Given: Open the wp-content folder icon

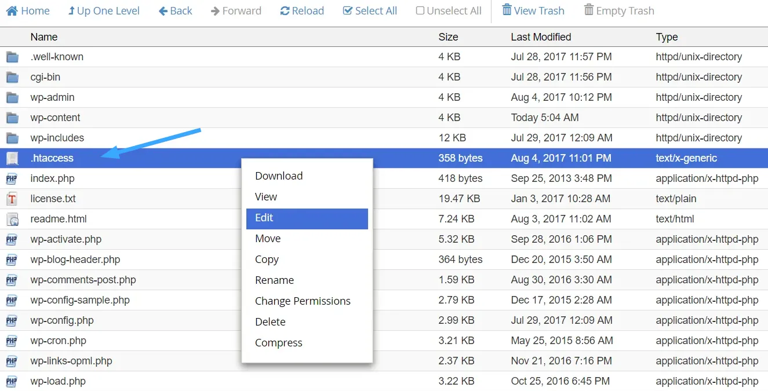Looking at the screenshot, I should click(13, 118).
